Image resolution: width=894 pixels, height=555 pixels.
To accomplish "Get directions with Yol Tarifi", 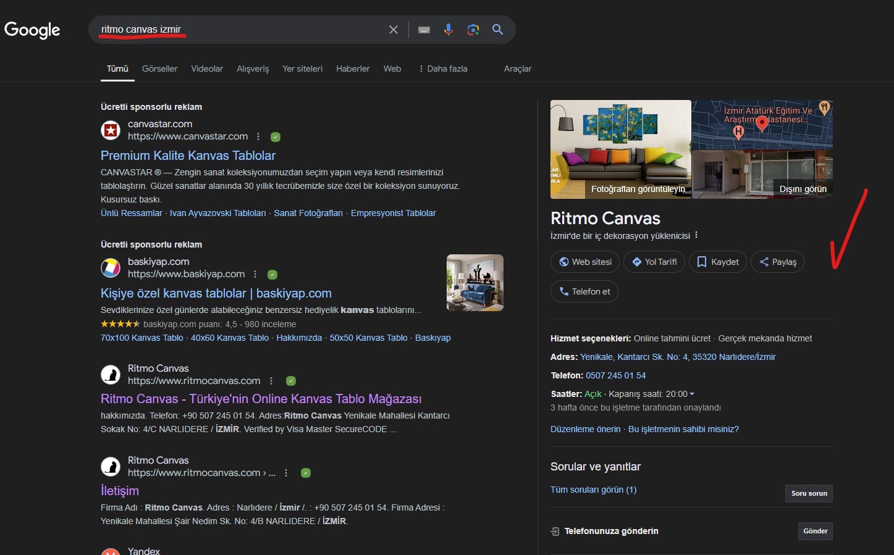I will (654, 262).
